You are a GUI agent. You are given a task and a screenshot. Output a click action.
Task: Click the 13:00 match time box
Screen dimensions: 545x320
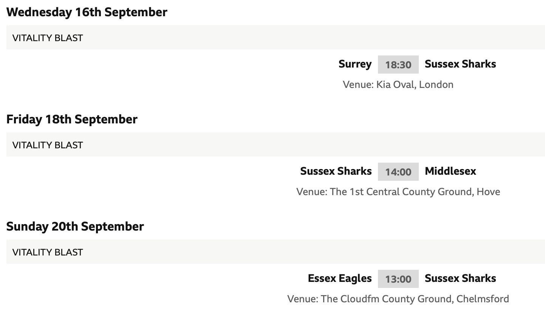(x=398, y=279)
